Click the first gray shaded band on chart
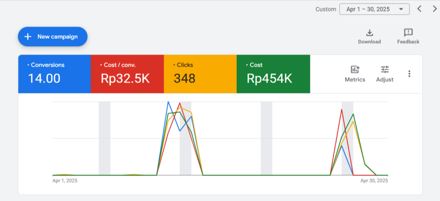 104,138
